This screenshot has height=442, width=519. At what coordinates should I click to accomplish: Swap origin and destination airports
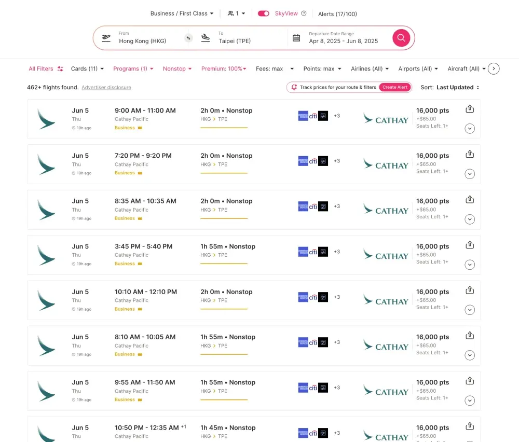[x=188, y=38]
